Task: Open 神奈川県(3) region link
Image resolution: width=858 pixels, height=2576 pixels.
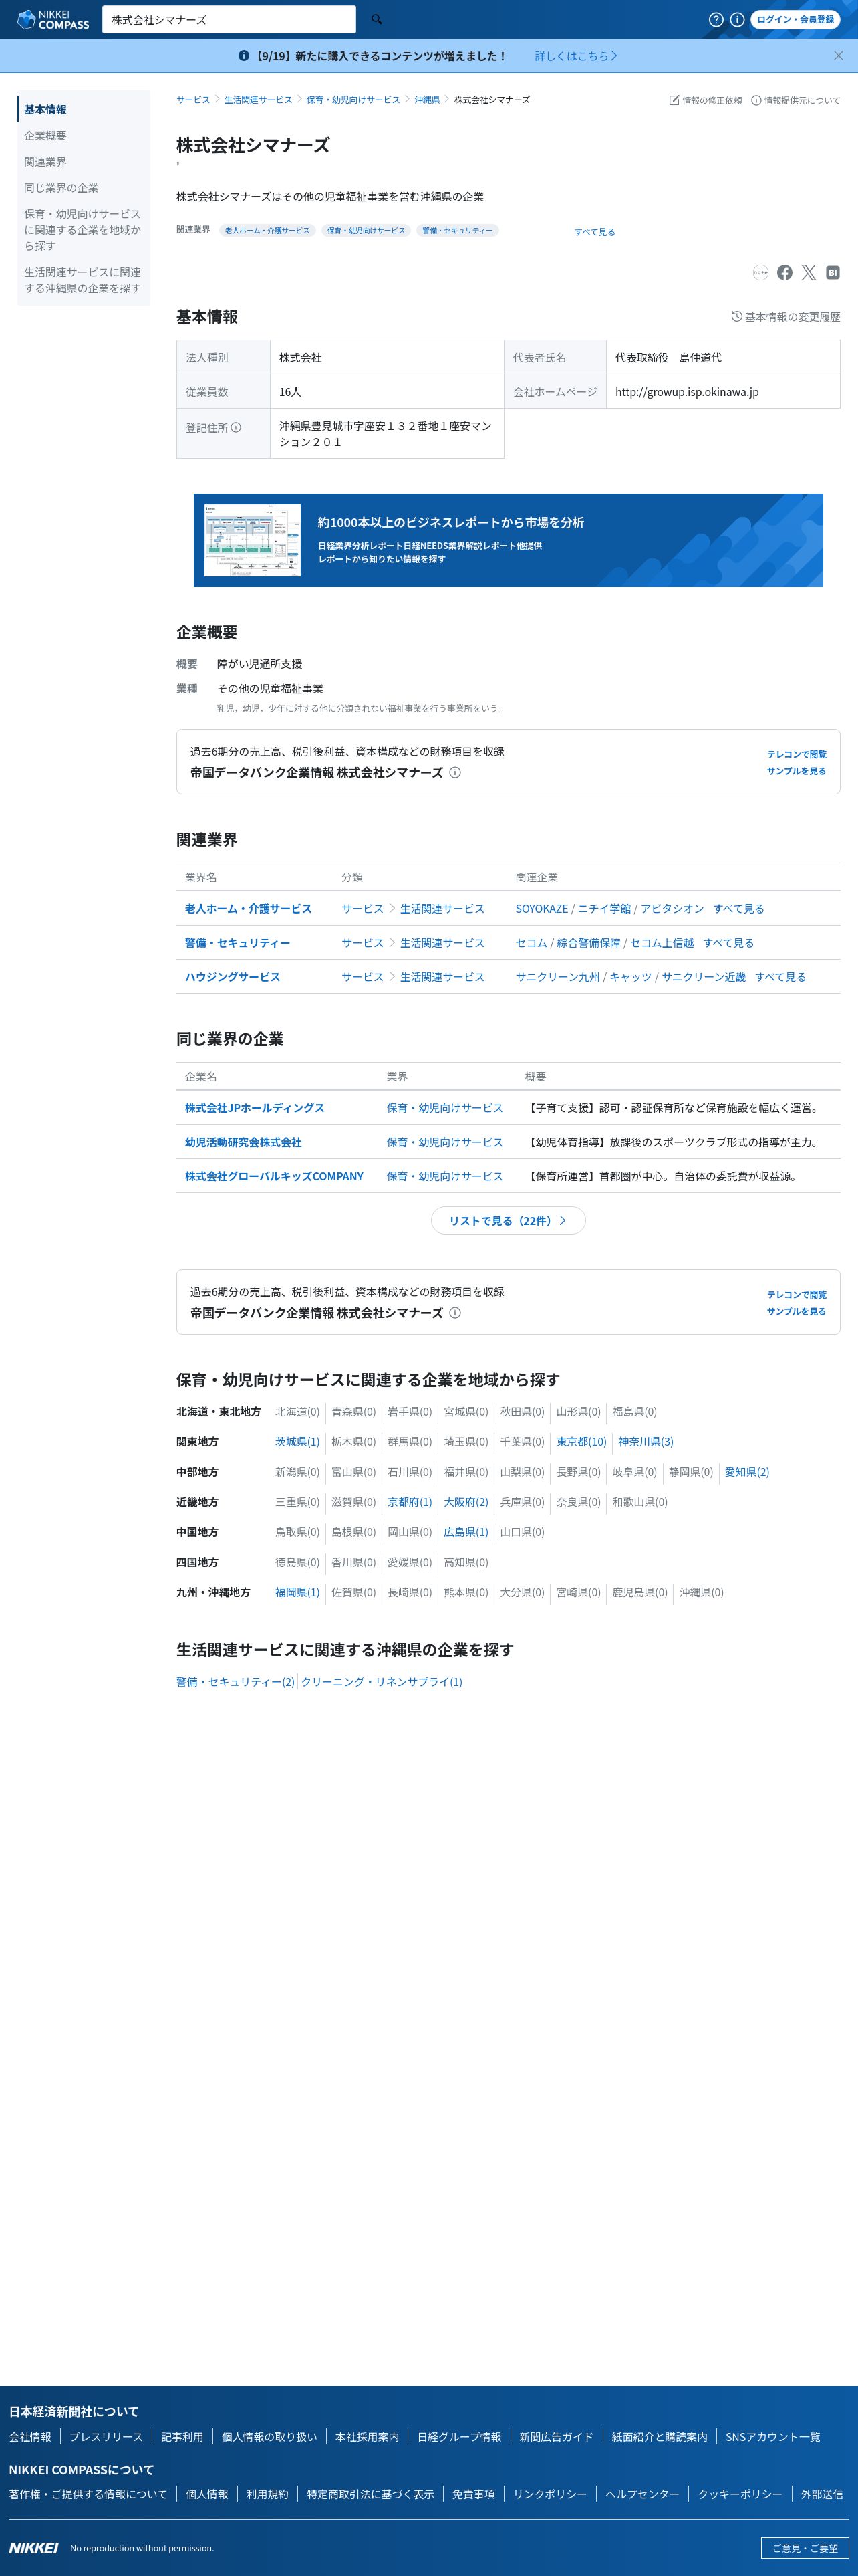Action: [646, 1442]
